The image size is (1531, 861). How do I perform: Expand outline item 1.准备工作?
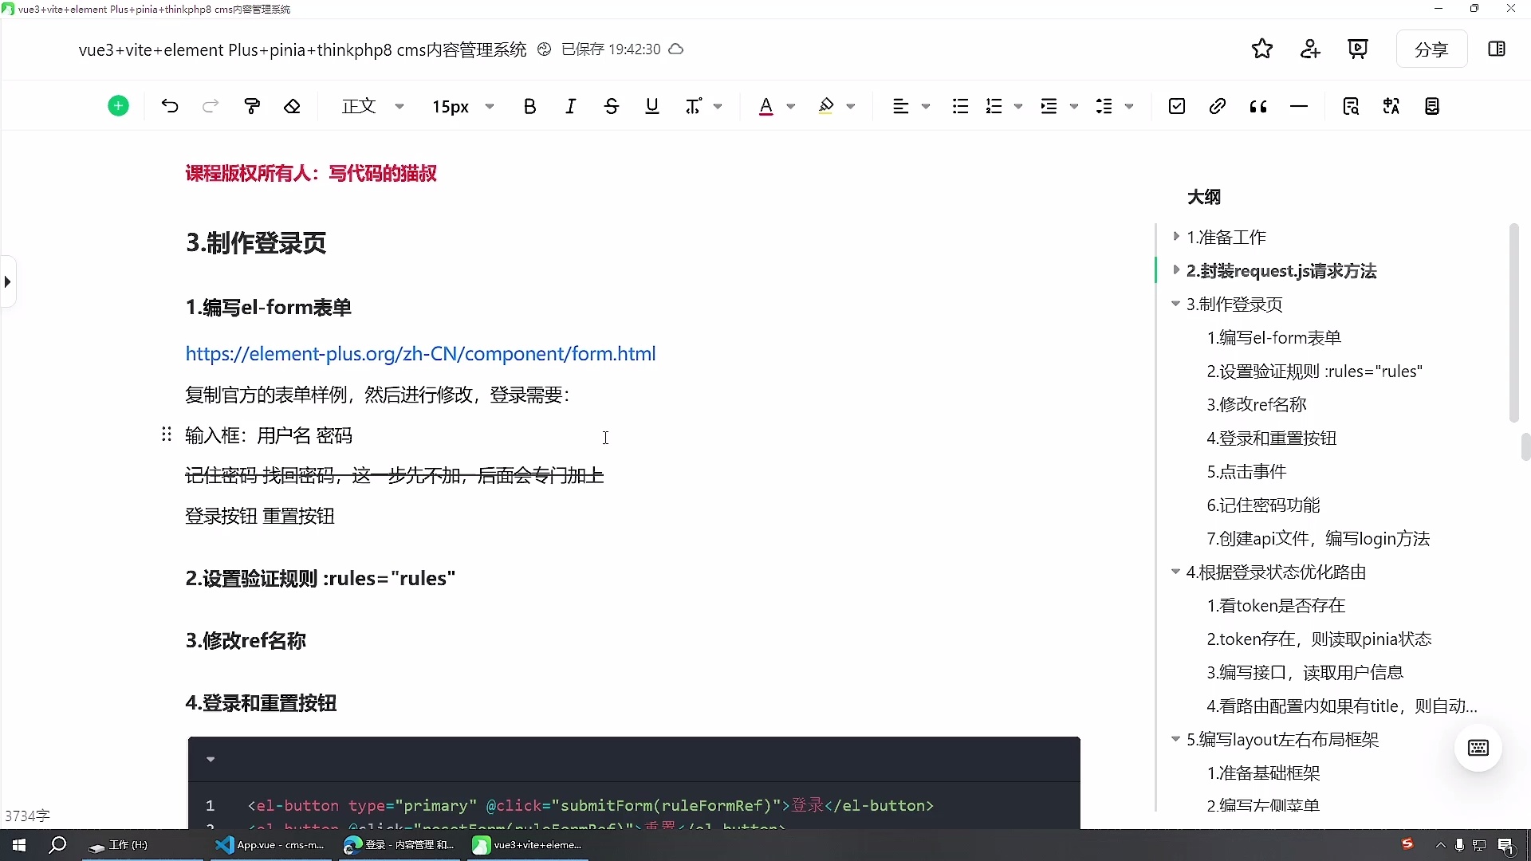(1176, 236)
